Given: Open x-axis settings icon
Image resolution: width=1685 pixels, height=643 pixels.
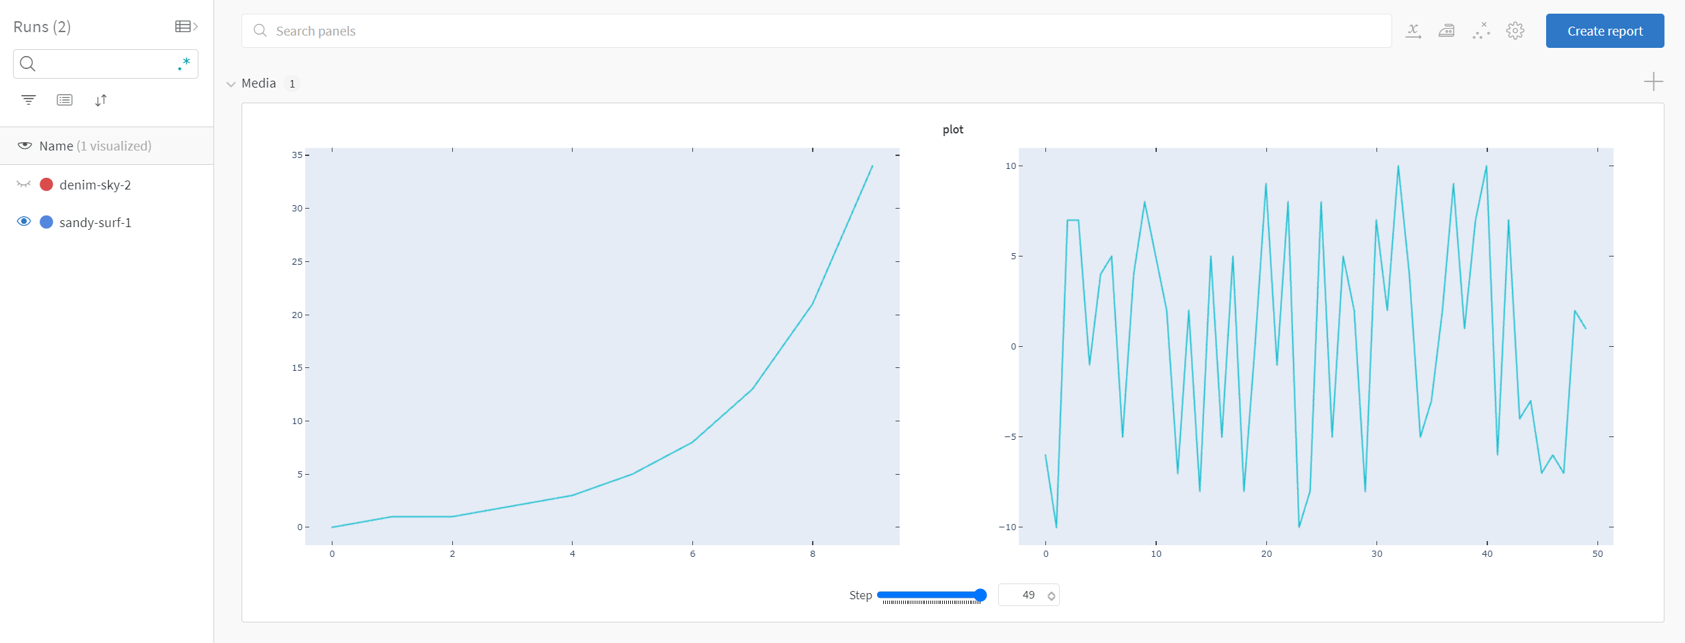Looking at the screenshot, I should 1413,31.
